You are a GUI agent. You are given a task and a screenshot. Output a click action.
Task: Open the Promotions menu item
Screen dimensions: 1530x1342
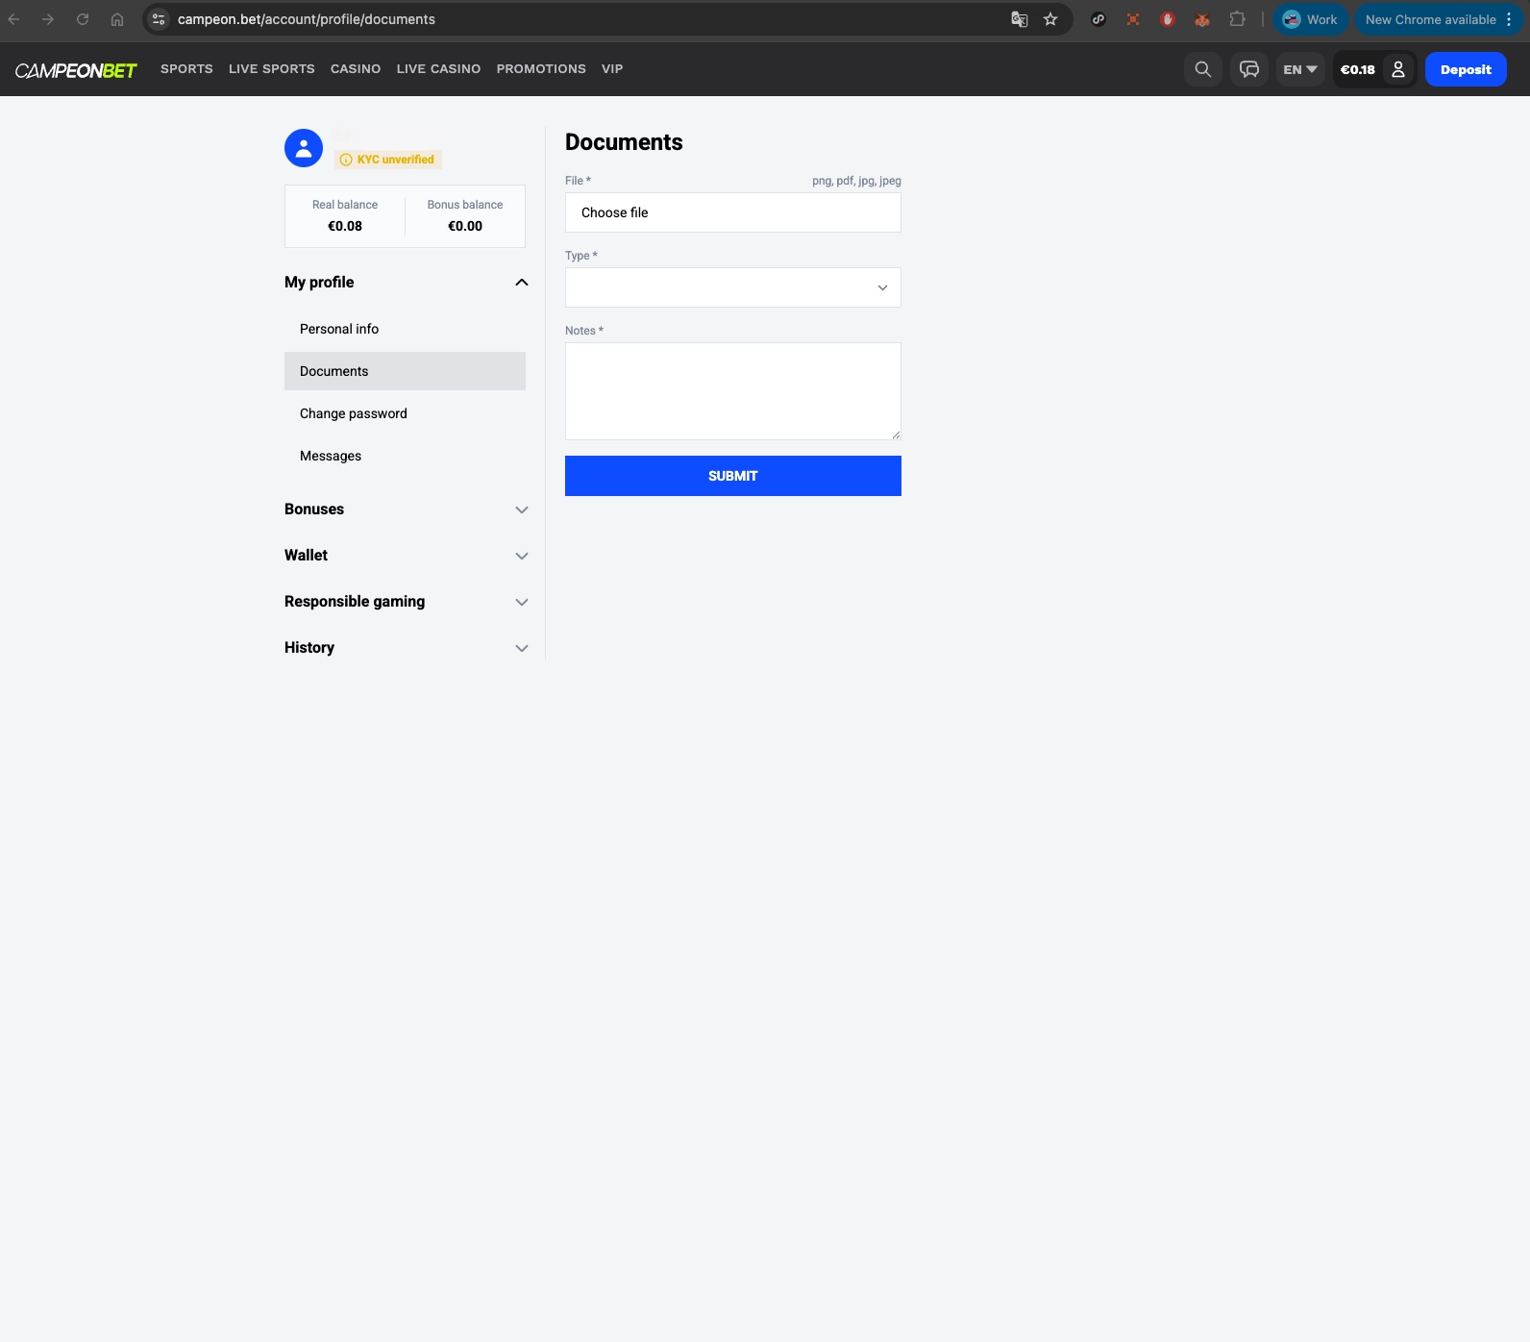(541, 69)
